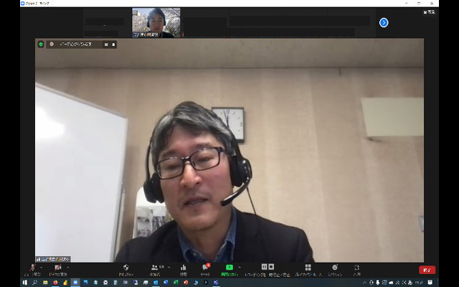Click the green encryption shield icon
Image resolution: width=459 pixels, height=287 pixels.
coord(41,44)
